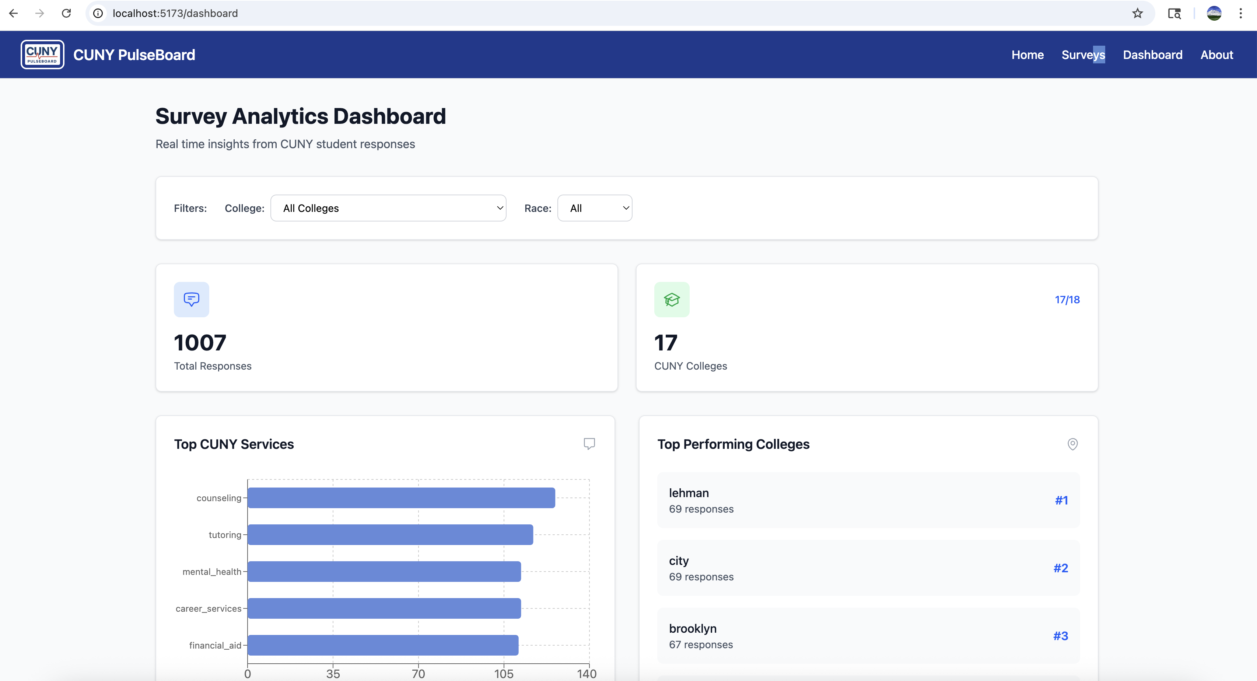Screen dimensions: 1257x681
Task: Open the All Colleges dropdown
Action: 388,208
